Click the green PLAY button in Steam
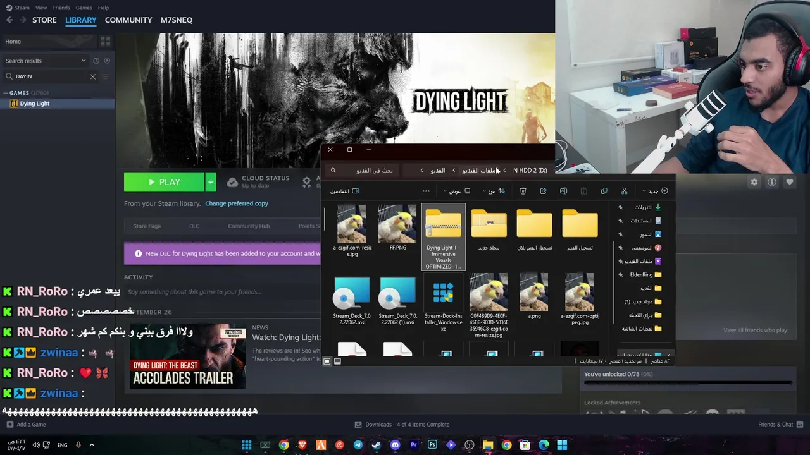Image resolution: width=810 pixels, height=455 pixels. tap(164, 182)
